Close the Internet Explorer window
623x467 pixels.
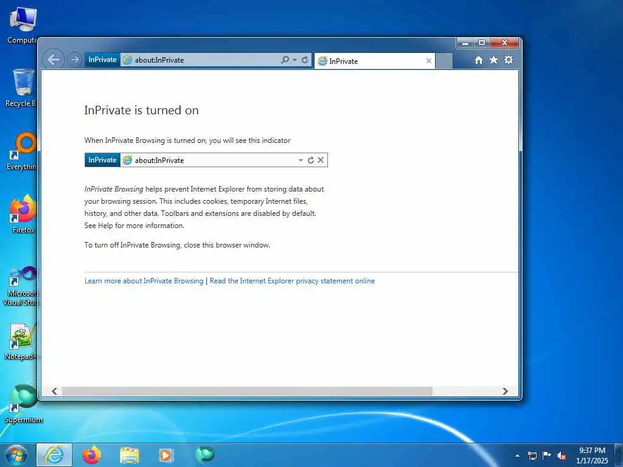point(504,43)
